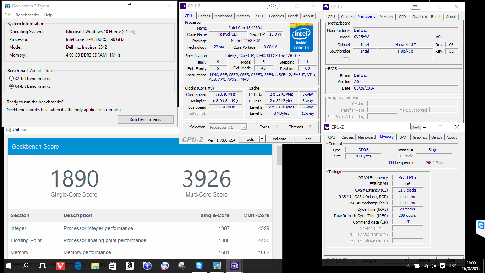Expand the Tools dropdown arrow in the CPU tab window

pyautogui.click(x=262, y=139)
